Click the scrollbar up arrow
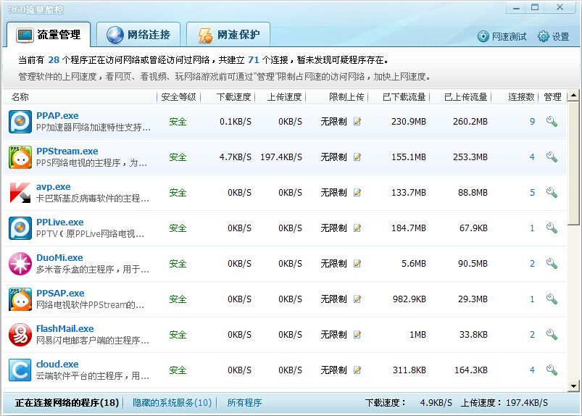Screen dimensions: 582x416 pos(573,96)
